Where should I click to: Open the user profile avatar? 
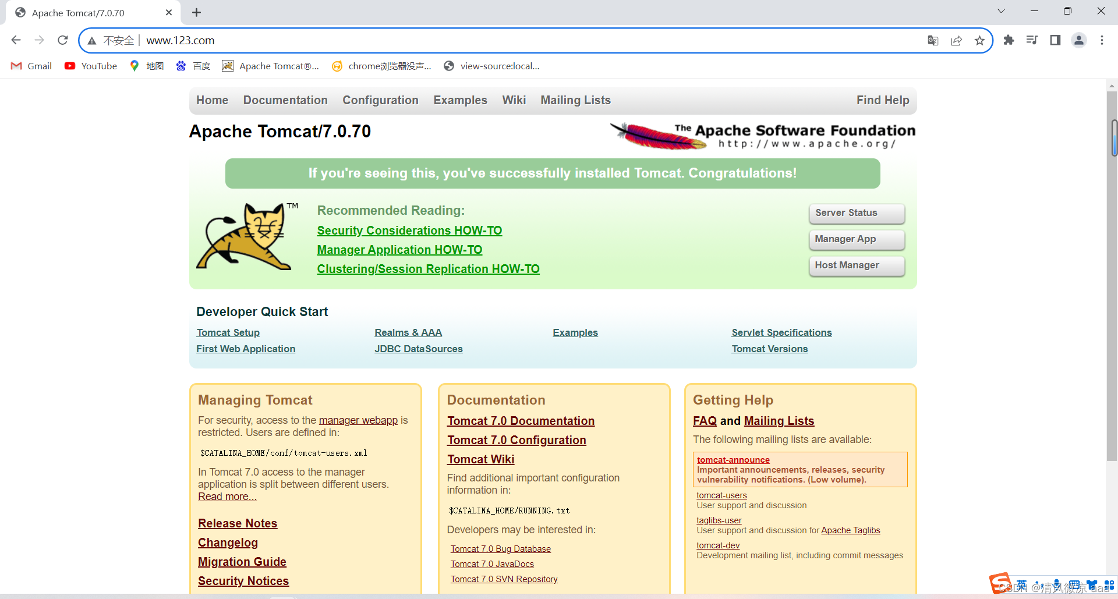tap(1079, 40)
